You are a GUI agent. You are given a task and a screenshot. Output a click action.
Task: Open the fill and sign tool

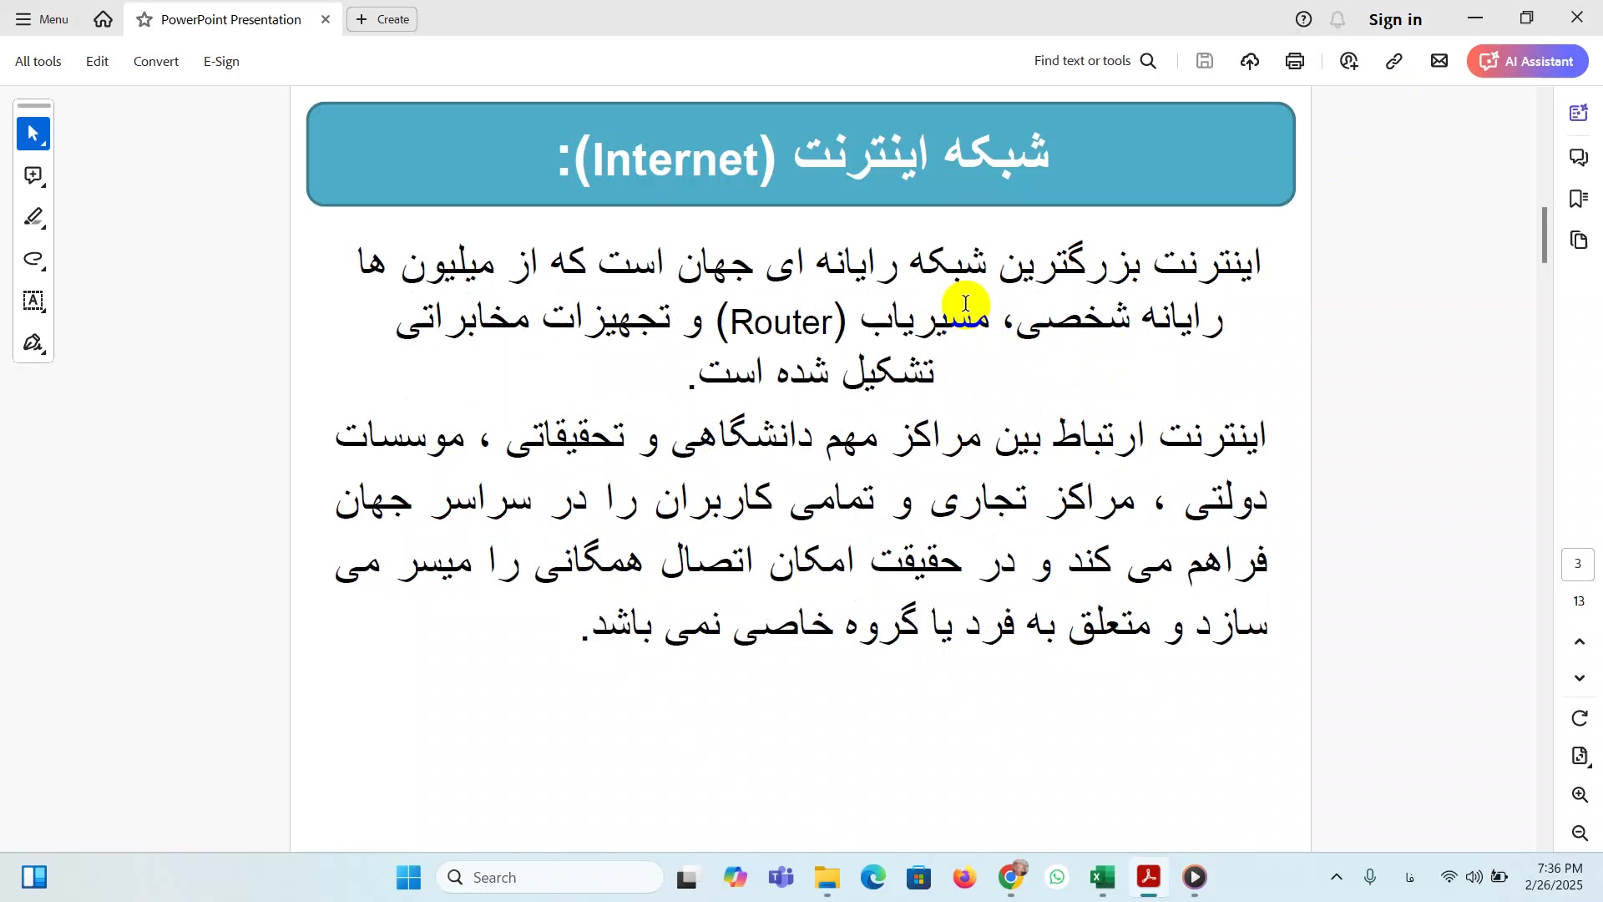pos(33,343)
